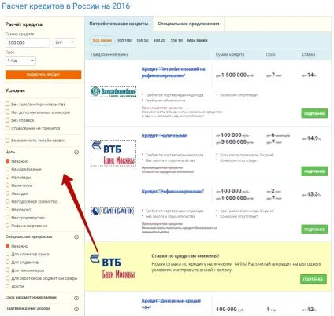Choose the На отдых purpose
The height and width of the screenshot is (316, 334).
[8, 193]
